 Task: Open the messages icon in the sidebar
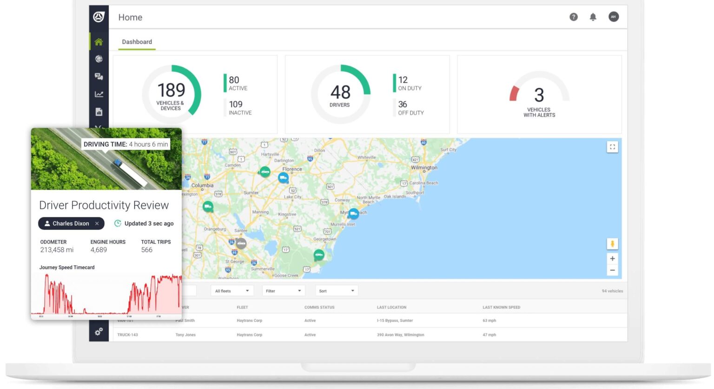(x=98, y=76)
